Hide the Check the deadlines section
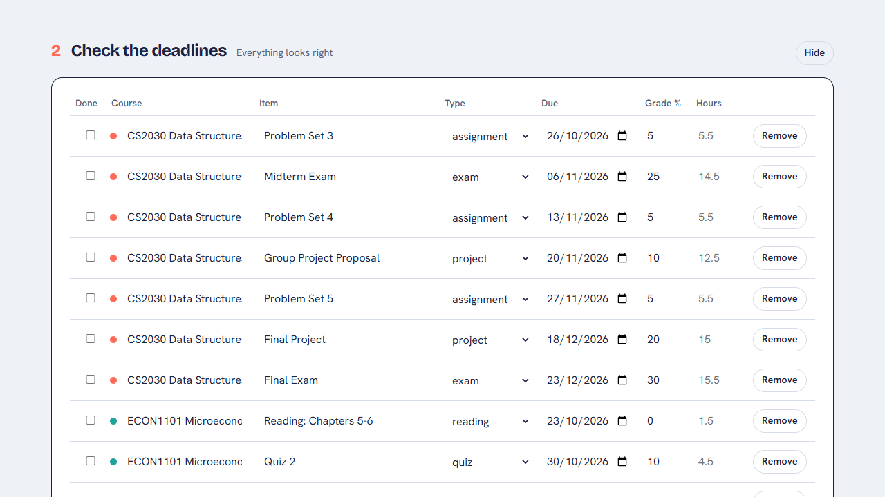Image resolution: width=885 pixels, height=497 pixels. point(814,53)
